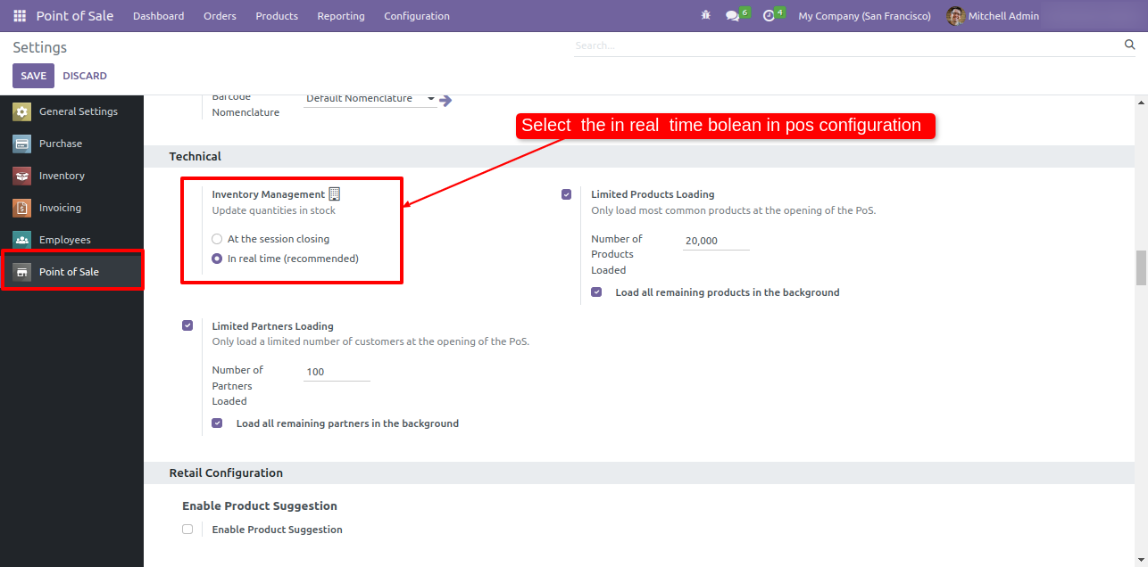Go to Inventory settings section
The image size is (1148, 567).
pyautogui.click(x=71, y=176)
